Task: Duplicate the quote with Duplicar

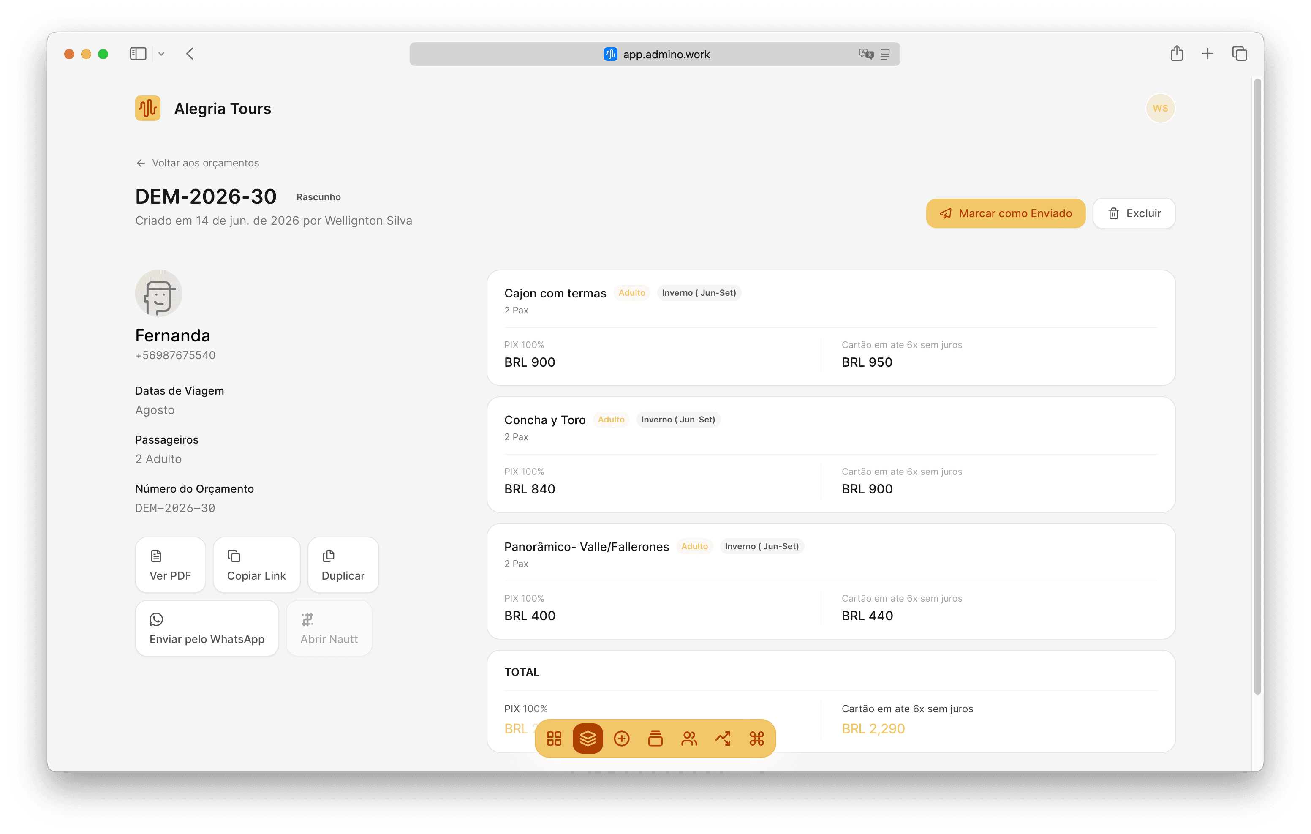Action: (x=343, y=564)
